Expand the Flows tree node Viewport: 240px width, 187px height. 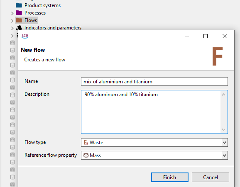point(12,21)
